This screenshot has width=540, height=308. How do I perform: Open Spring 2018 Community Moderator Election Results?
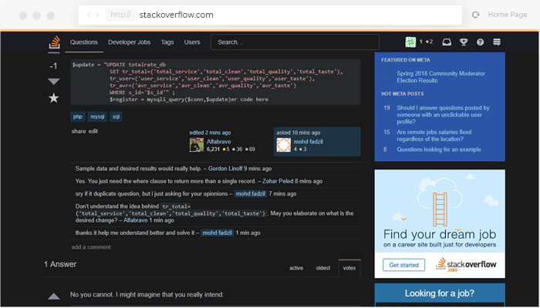point(440,77)
